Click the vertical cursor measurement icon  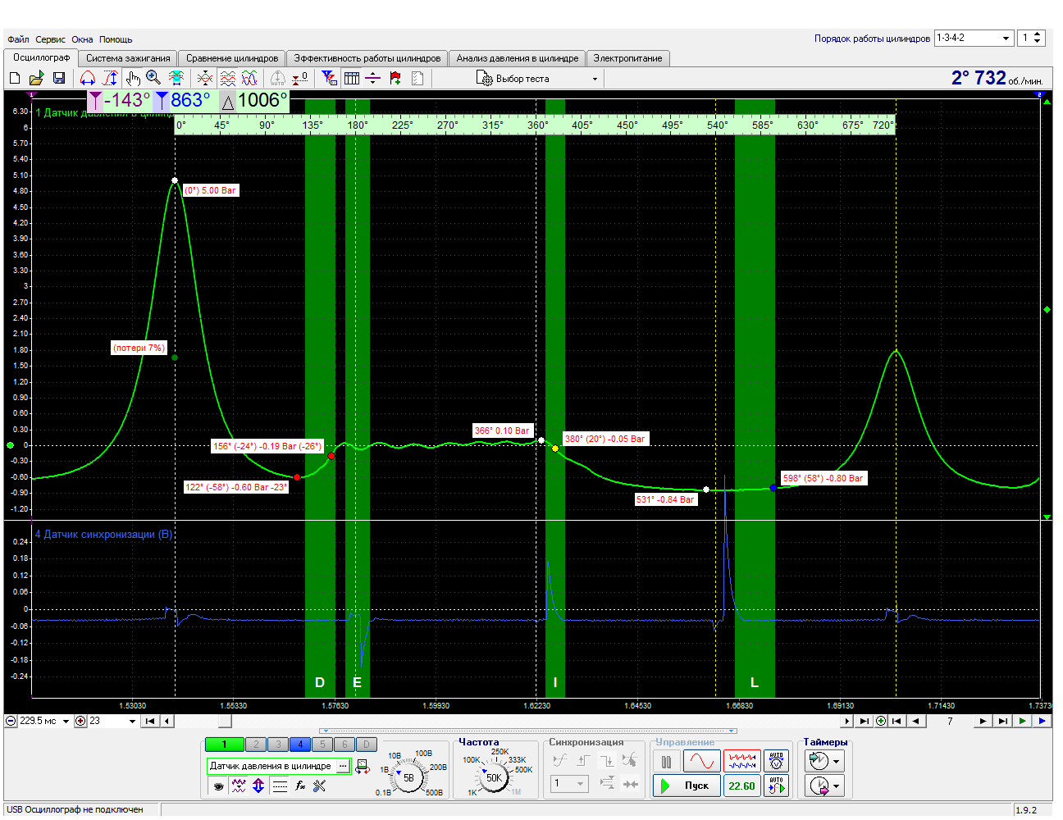point(110,78)
